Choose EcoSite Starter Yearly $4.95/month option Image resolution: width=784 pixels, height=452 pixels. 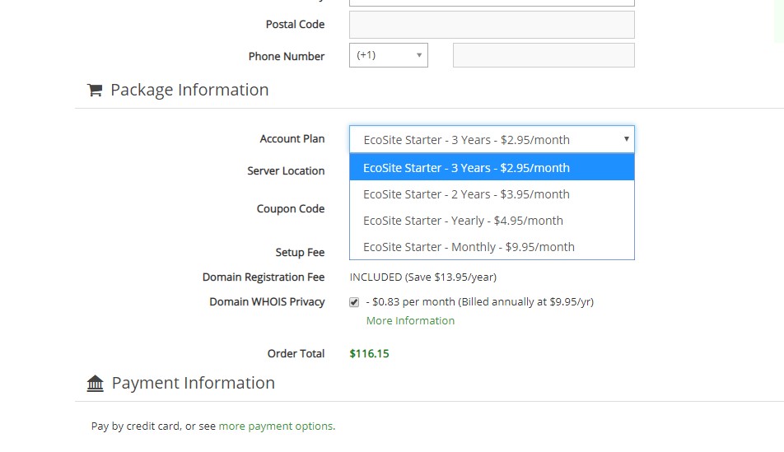492,221
